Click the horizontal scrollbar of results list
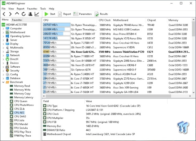This screenshot has height=141, width=196. click(108, 96)
